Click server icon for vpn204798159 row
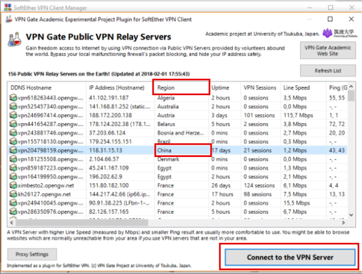 click(13, 150)
